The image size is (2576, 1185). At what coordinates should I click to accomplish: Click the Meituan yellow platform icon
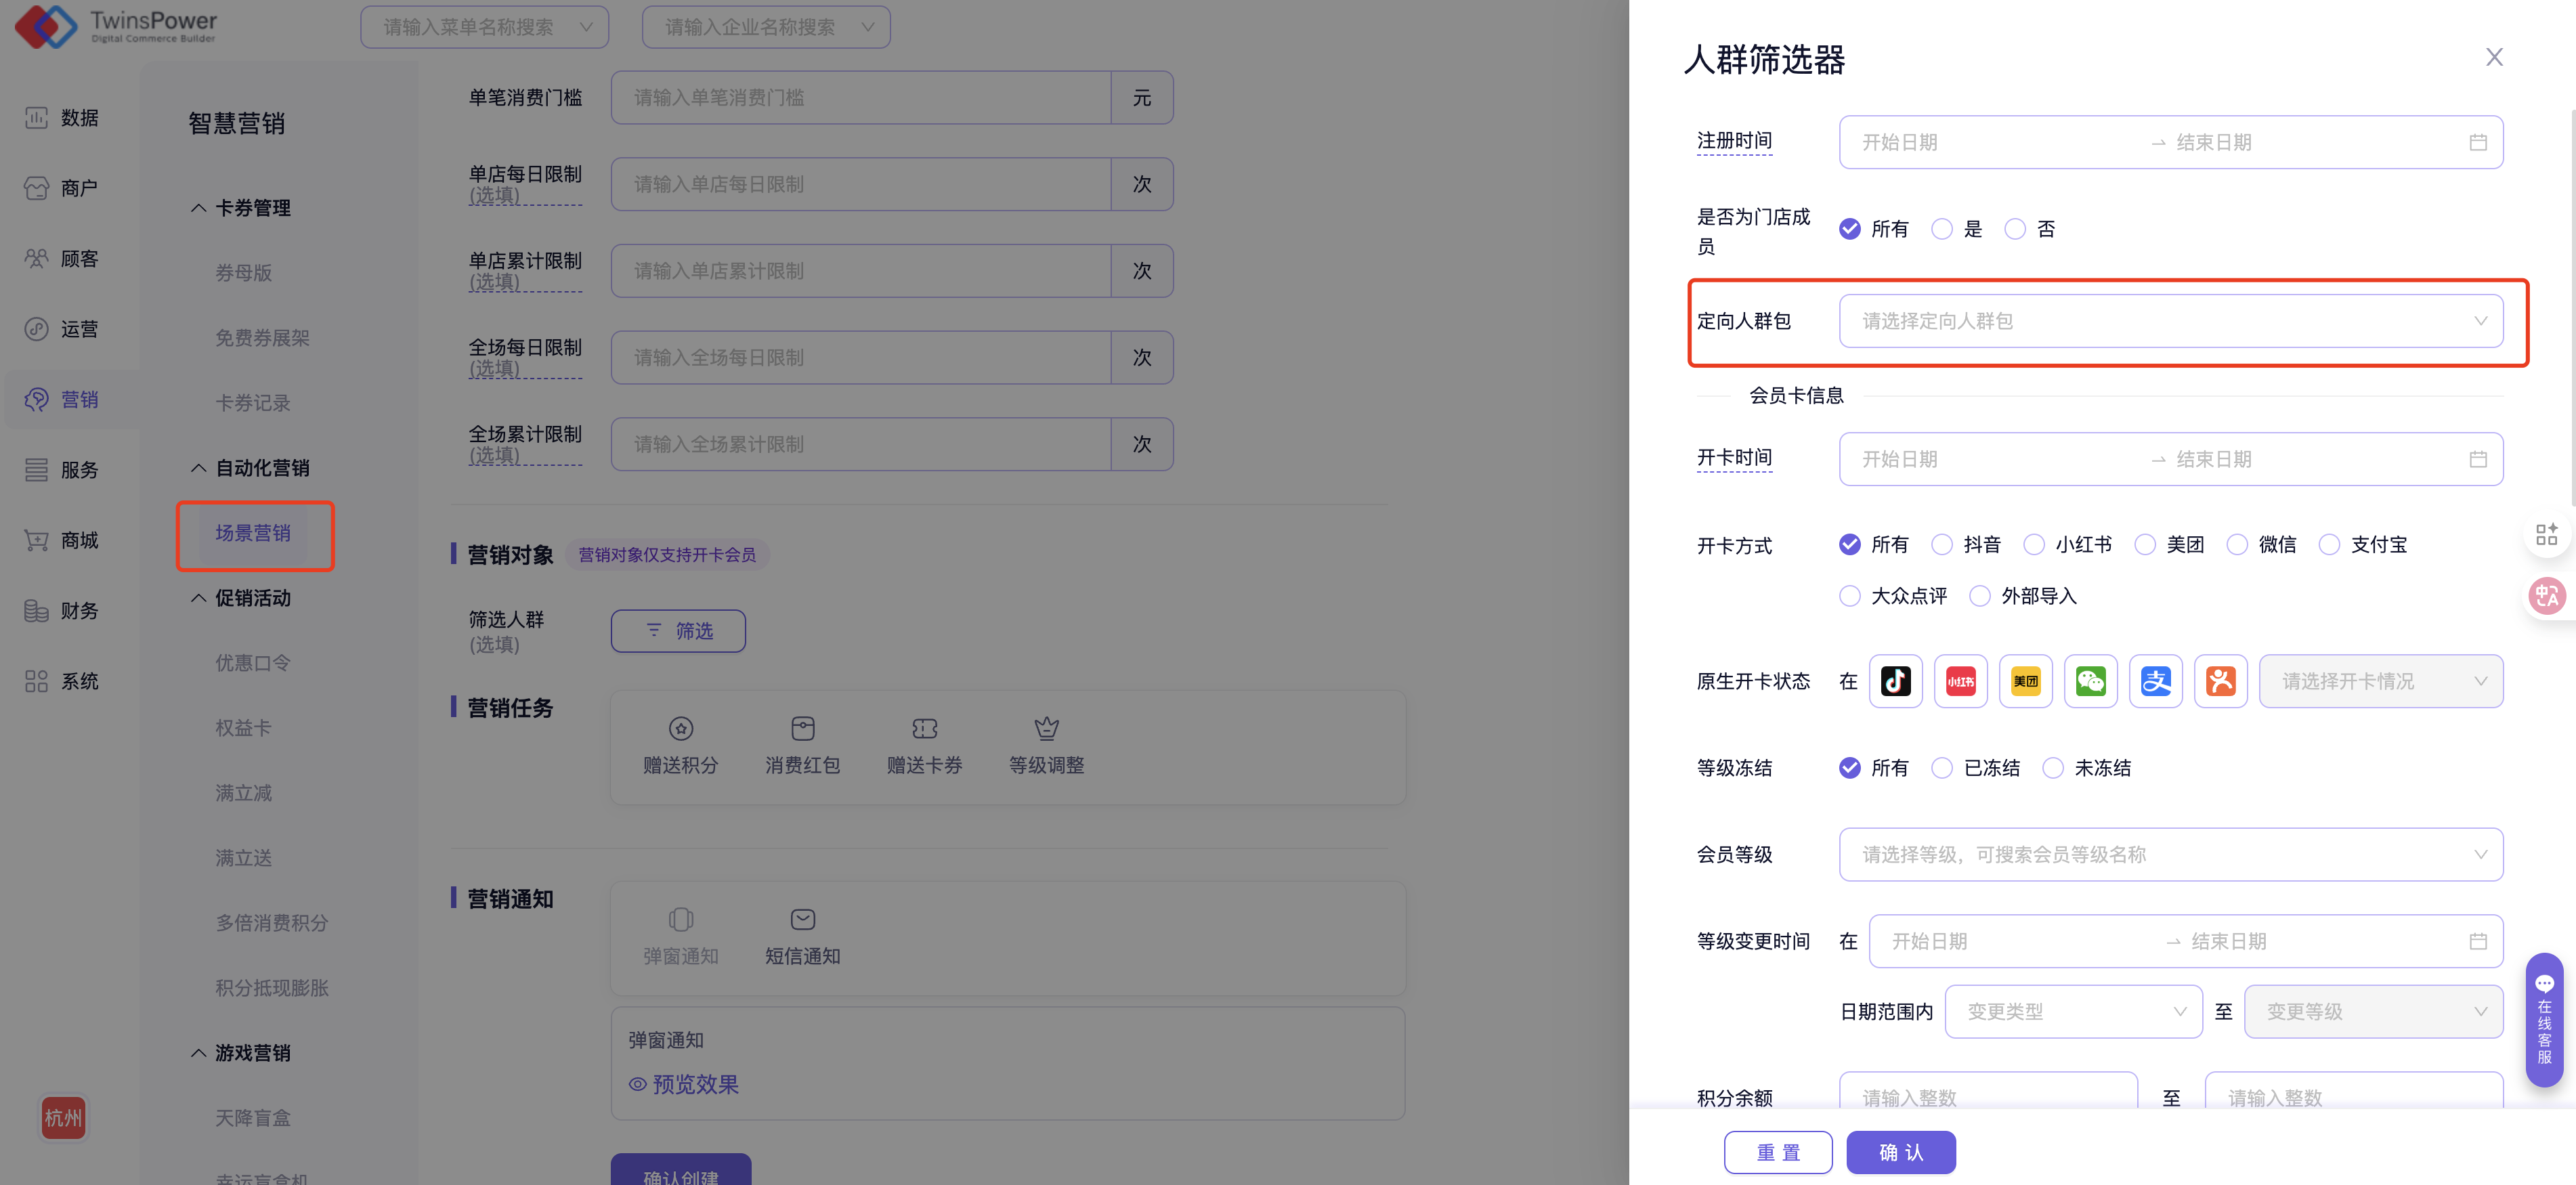tap(2025, 681)
